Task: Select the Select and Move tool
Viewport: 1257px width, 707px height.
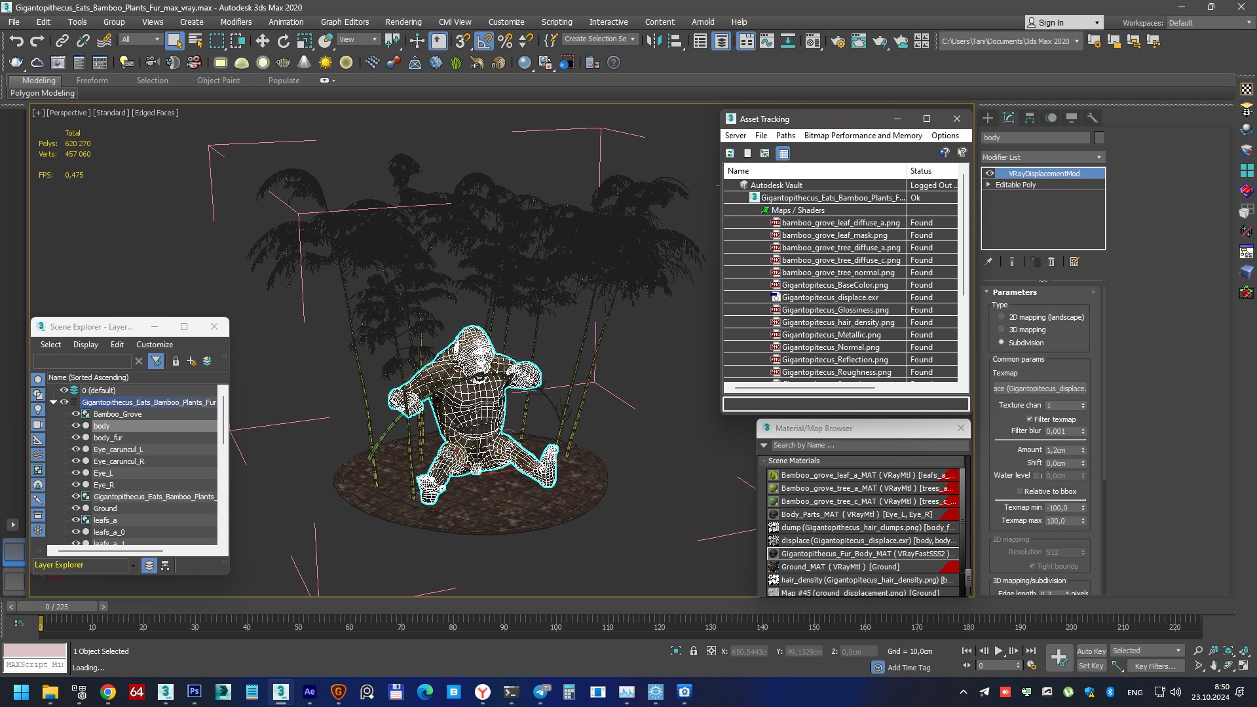Action: (262, 41)
